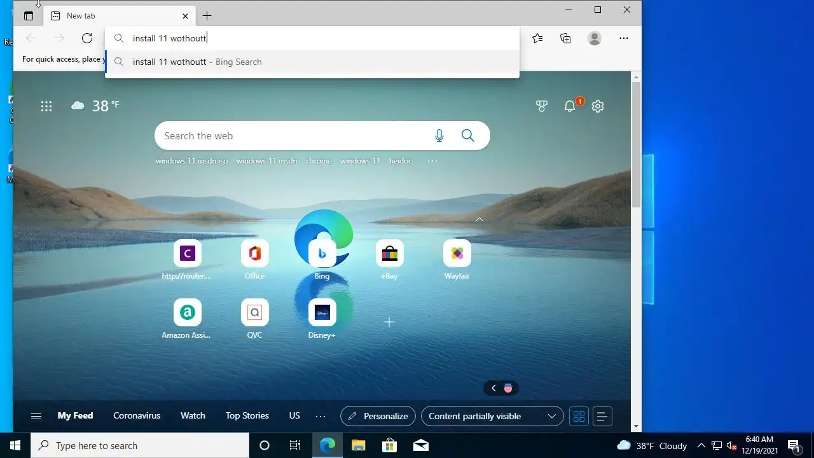The width and height of the screenshot is (814, 458).
Task: Expand Content partially visible dropdown
Action: 492,416
